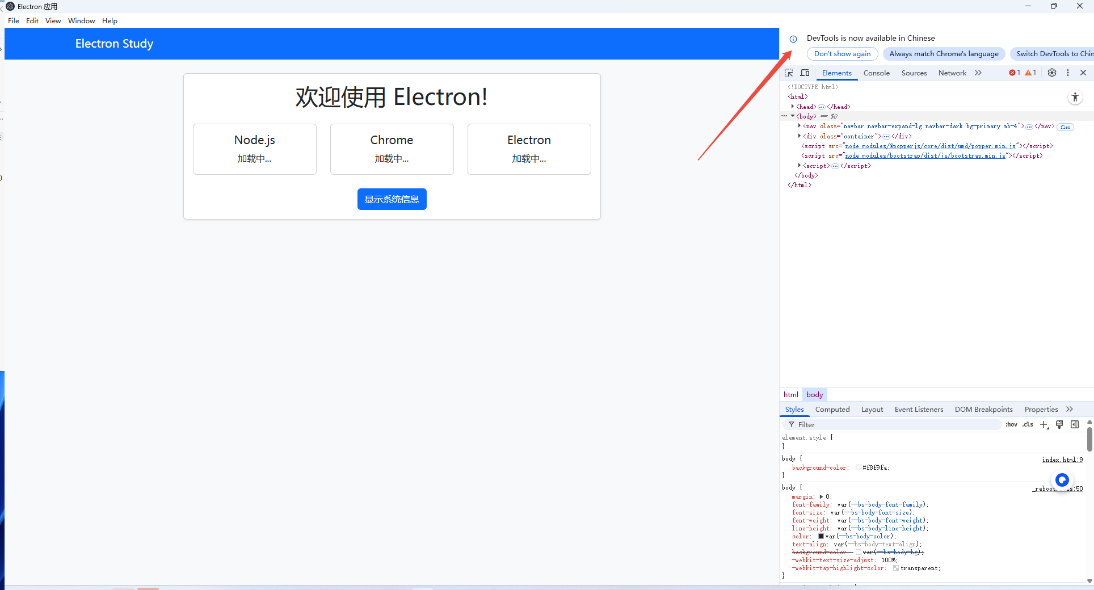1094x590 pixels.
Task: Collapse the body node triangle
Action: tap(793, 116)
